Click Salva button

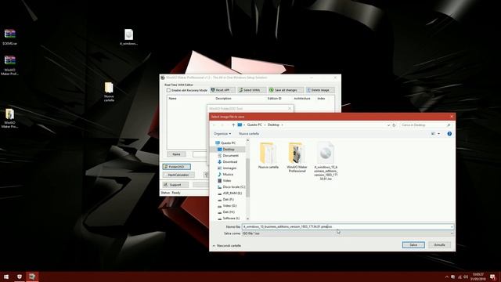click(413, 245)
